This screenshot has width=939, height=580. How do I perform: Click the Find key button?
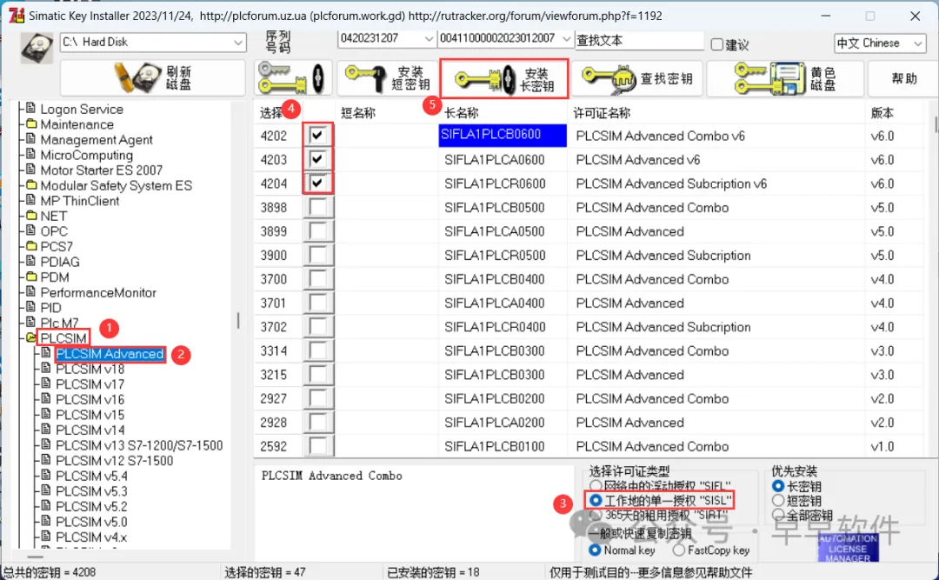pyautogui.click(x=638, y=78)
